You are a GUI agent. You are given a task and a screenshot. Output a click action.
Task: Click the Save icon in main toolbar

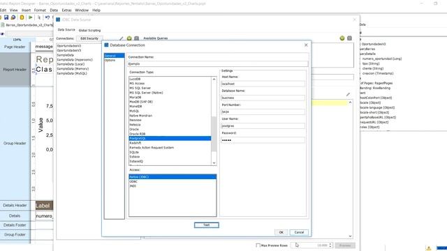coord(6,17)
